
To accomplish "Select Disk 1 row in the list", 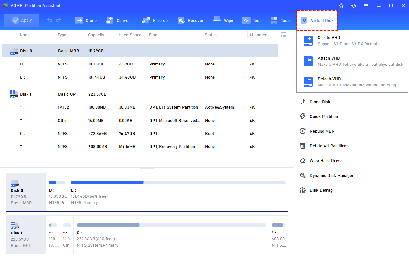I will click(x=140, y=94).
